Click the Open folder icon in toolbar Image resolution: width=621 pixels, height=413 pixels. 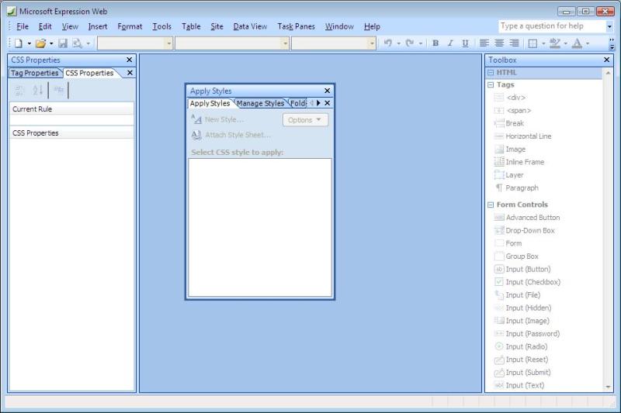(40, 43)
